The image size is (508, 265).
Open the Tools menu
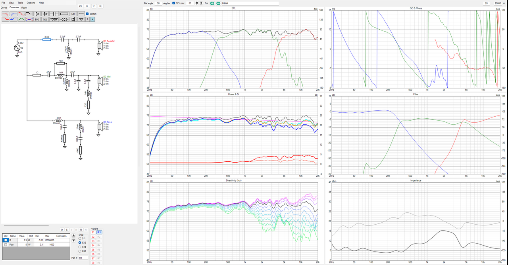tap(20, 3)
